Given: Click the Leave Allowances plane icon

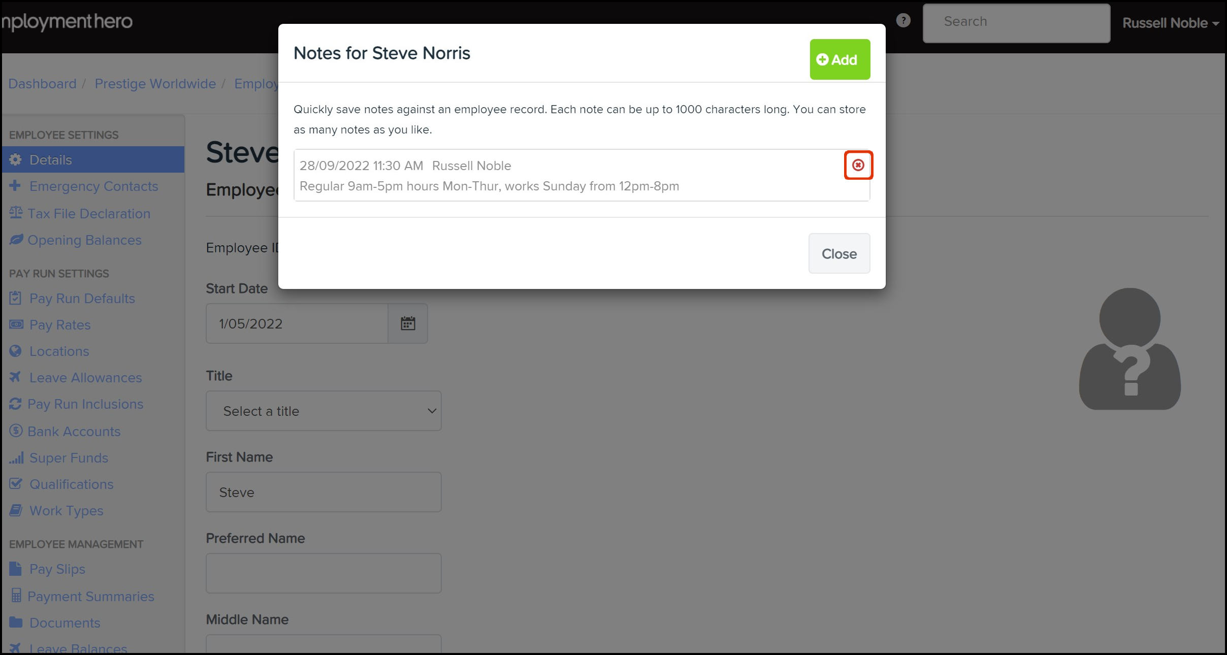Looking at the screenshot, I should 16,377.
